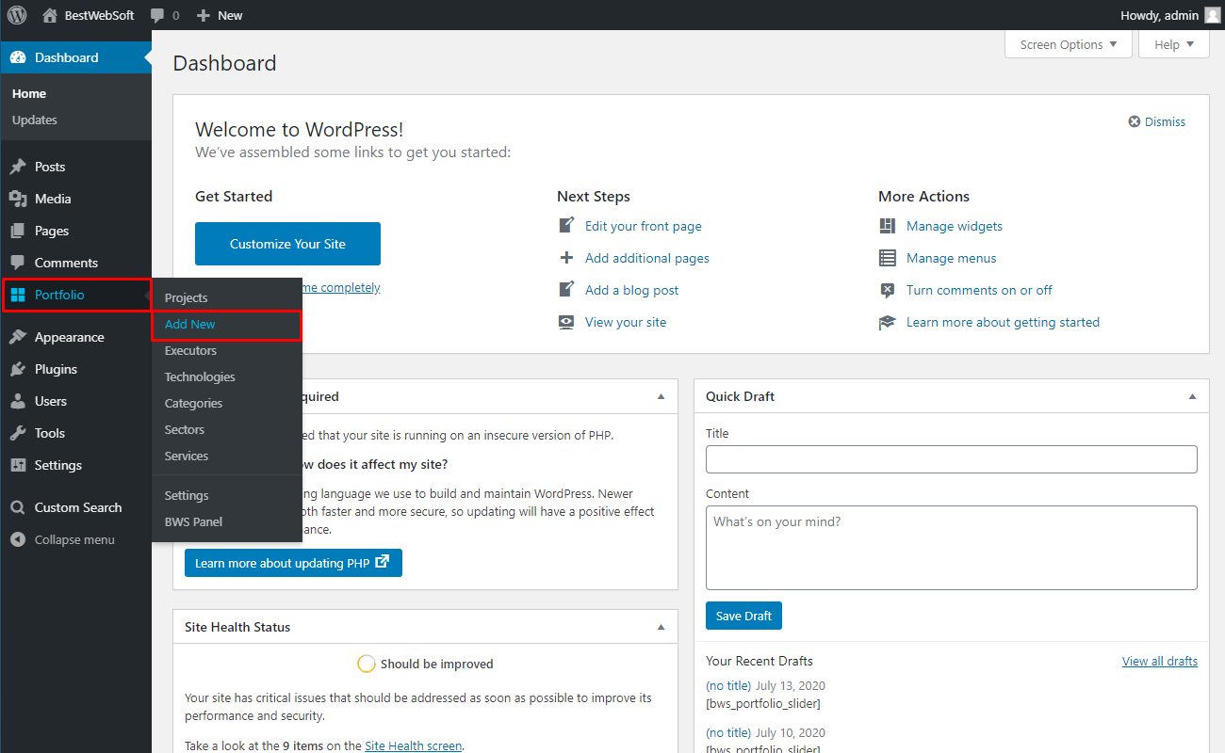The width and height of the screenshot is (1225, 753).
Task: Click Learn more about getting started link
Action: [x=1003, y=322]
